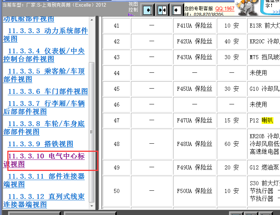The height and width of the screenshot is (215, 280).
Task: Open link 11.3.3.11 部件连接器端视图
Action: point(44,180)
